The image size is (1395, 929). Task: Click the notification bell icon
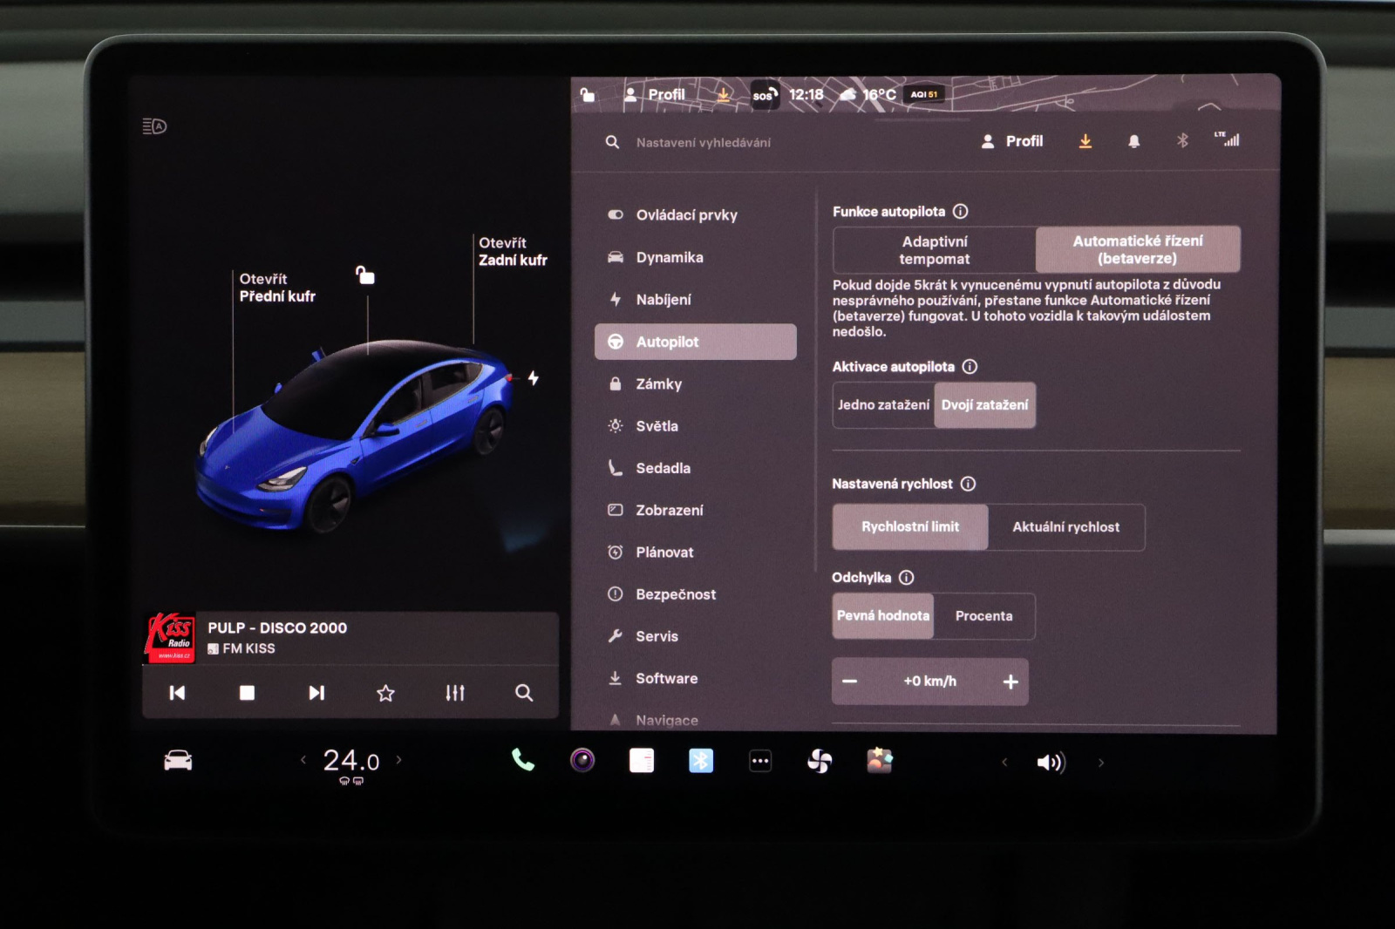[1133, 141]
